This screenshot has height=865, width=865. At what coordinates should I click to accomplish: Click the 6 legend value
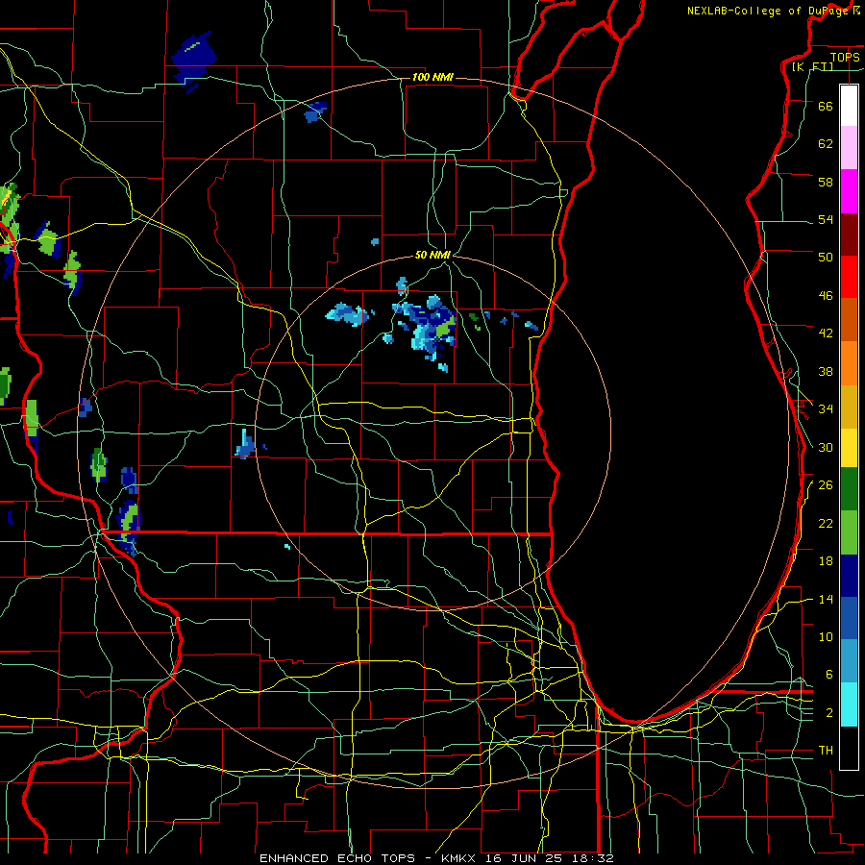[829, 675]
